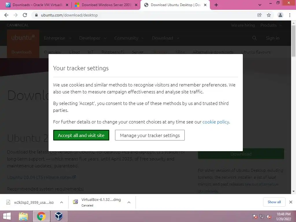Expand options for w2k3sp2_3959_usa iso download
296x222 pixels.
point(62,202)
